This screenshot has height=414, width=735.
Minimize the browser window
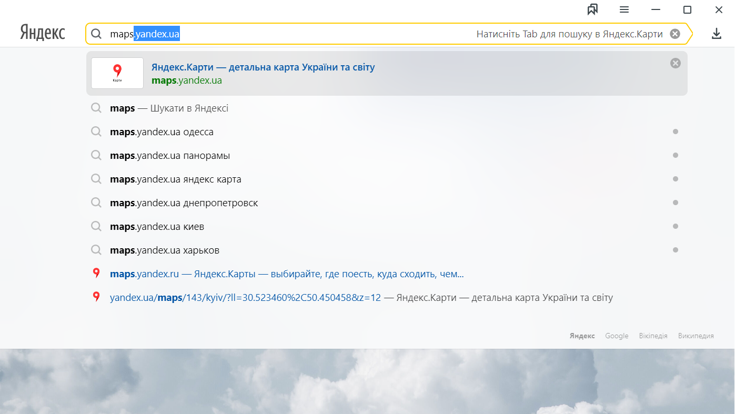click(656, 9)
